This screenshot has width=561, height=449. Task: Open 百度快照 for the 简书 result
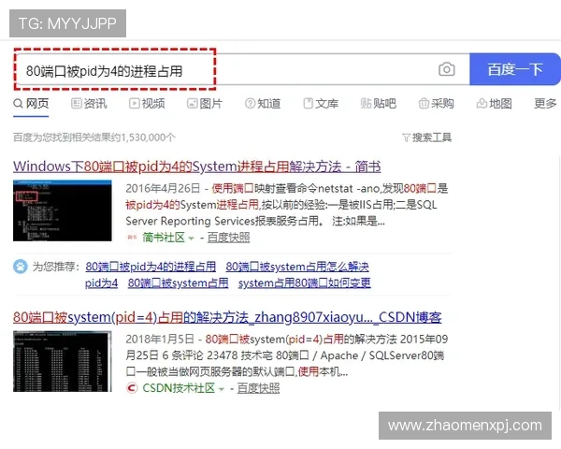tap(228, 238)
